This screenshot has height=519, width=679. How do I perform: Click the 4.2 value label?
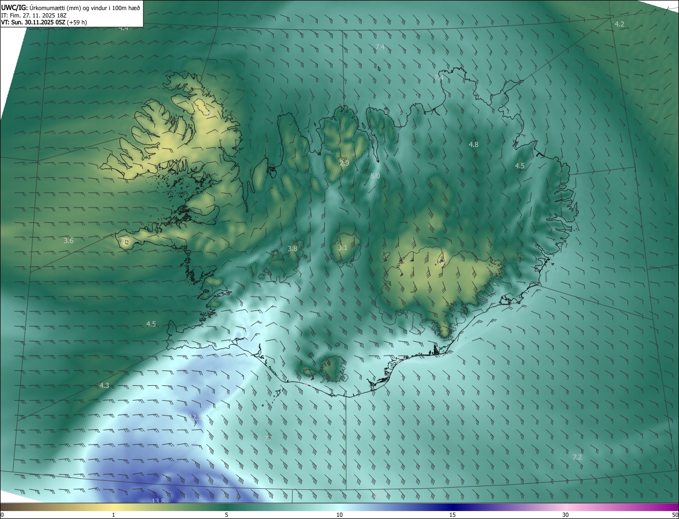(x=620, y=24)
